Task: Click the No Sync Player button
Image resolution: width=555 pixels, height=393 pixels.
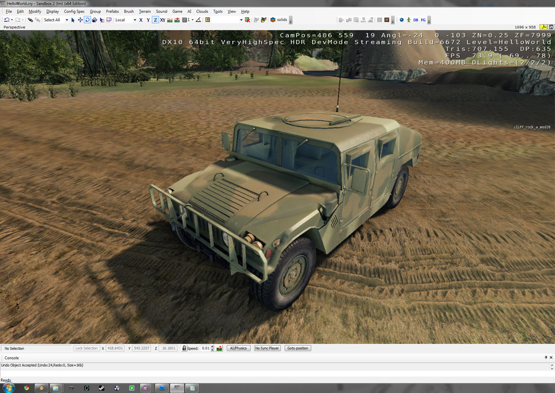Action: click(x=267, y=348)
